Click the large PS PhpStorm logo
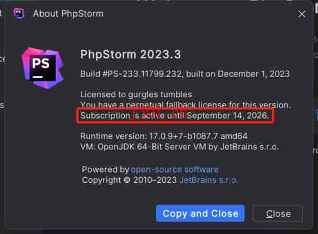The width and height of the screenshot is (318, 234). (43, 68)
